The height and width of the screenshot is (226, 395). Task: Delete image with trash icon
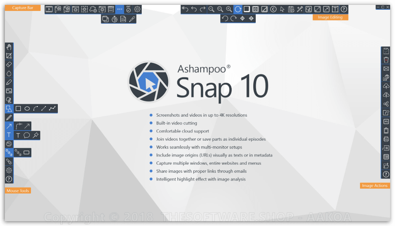pos(386,60)
